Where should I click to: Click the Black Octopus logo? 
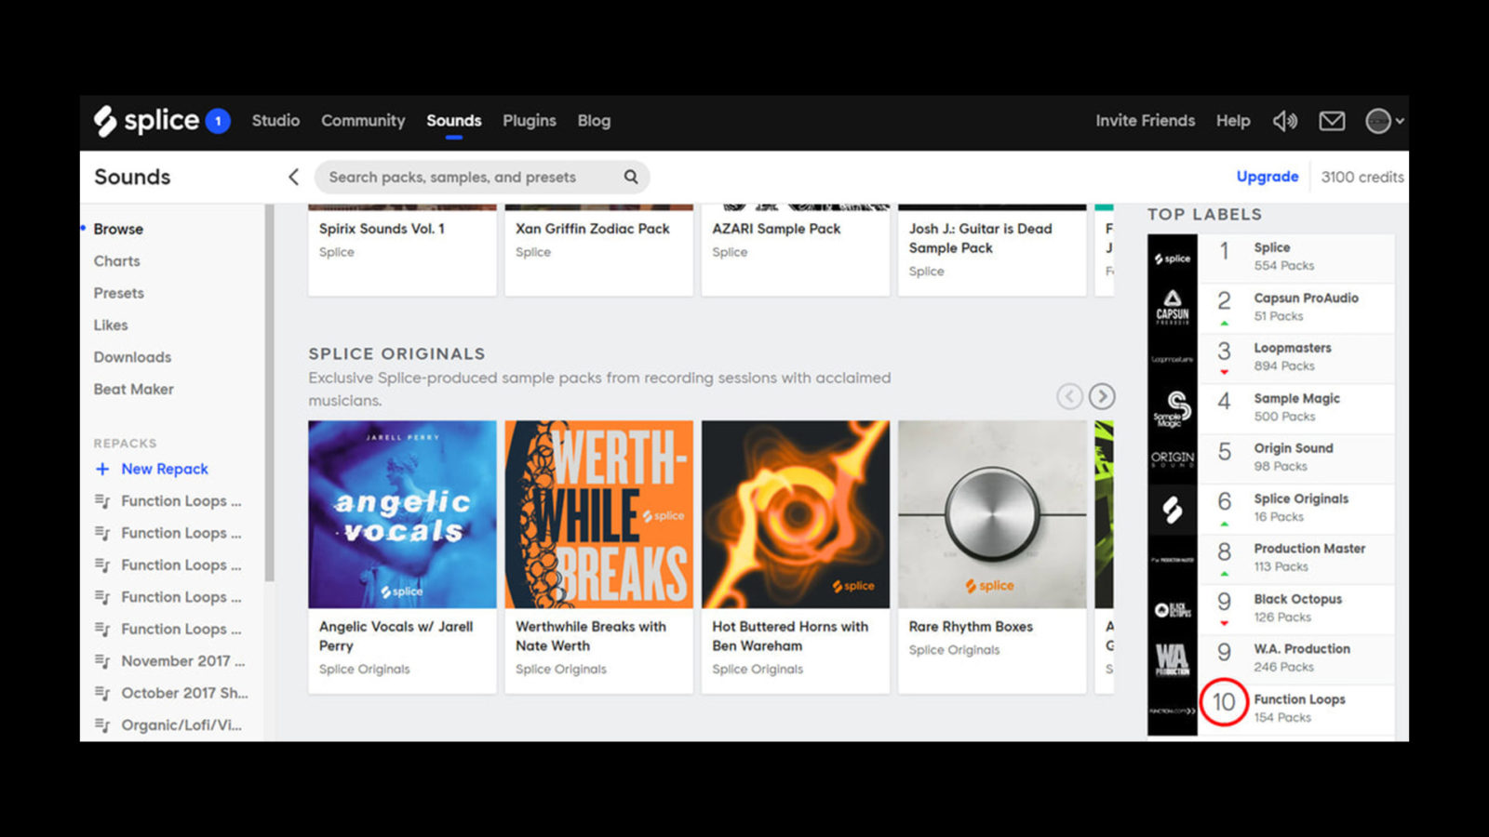pyautogui.click(x=1173, y=610)
